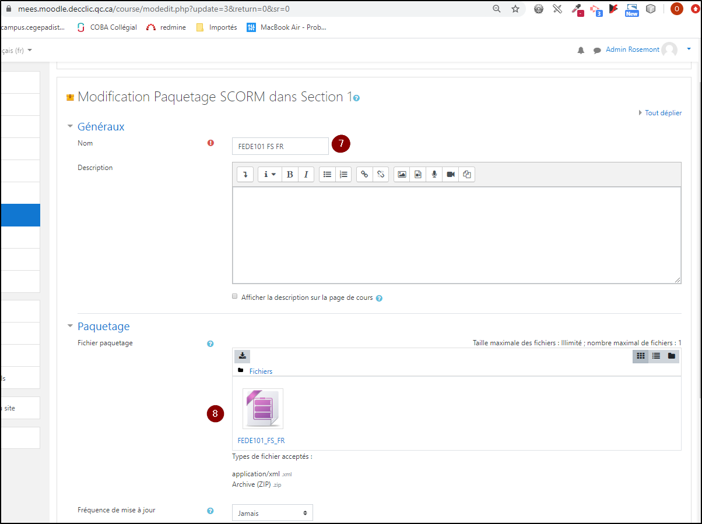Viewport: 702px width, 524px height.
Task: Click the record audio microphone icon
Action: point(434,174)
